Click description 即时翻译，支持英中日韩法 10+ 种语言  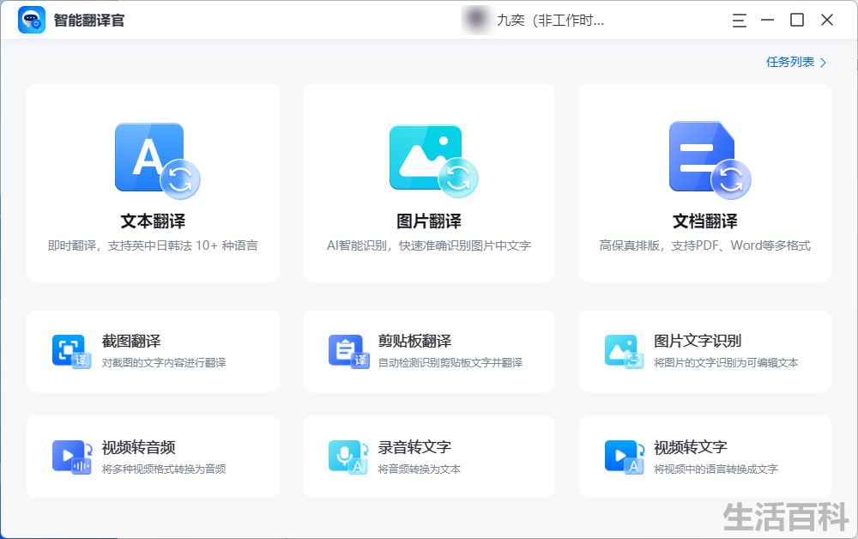[153, 245]
